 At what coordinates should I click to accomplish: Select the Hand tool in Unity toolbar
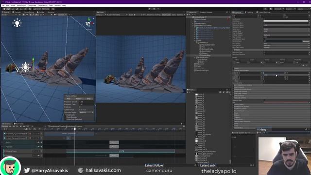4,9
